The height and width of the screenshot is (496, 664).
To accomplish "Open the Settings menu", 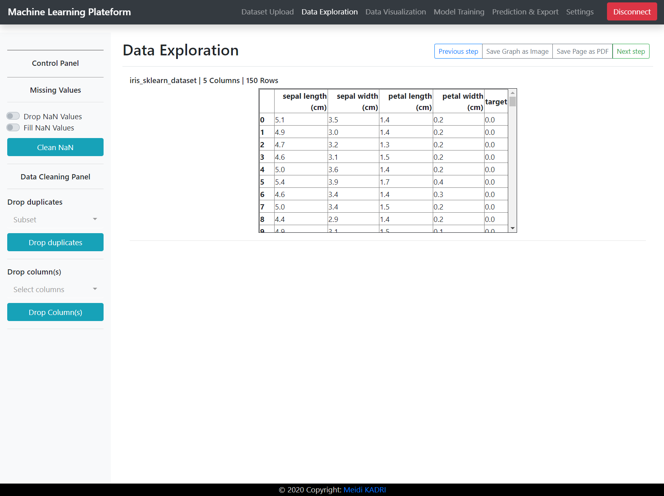I will pos(580,12).
